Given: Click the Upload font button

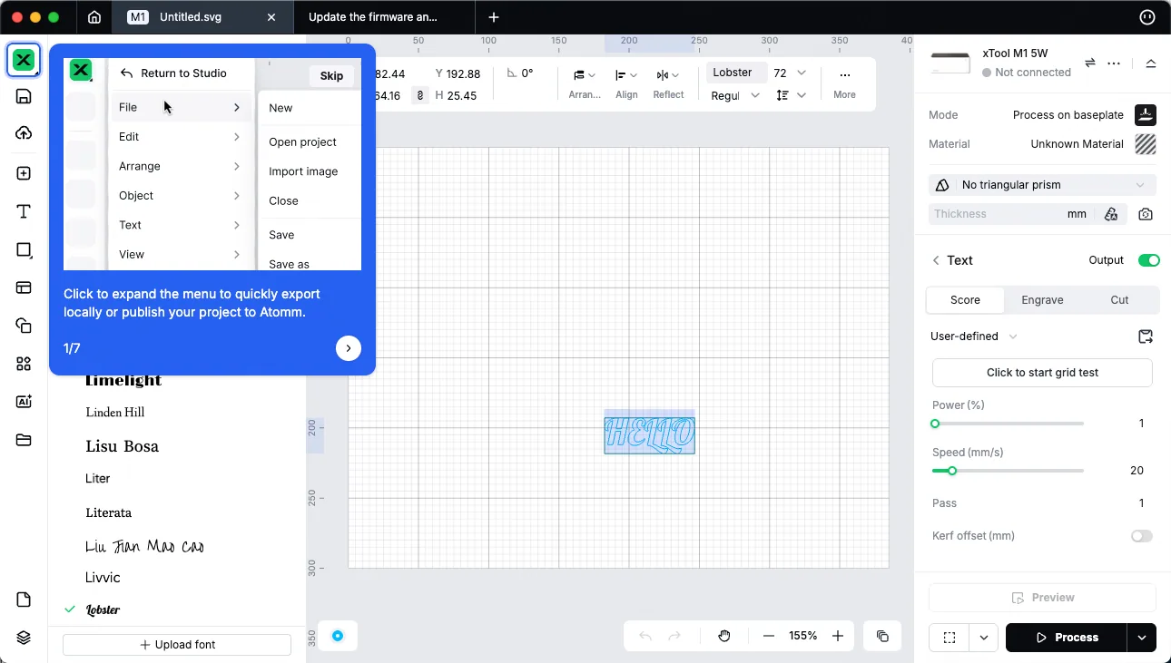Looking at the screenshot, I should [x=177, y=645].
